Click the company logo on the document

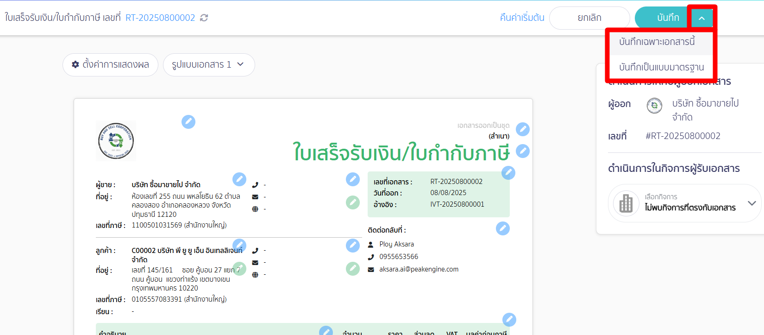[x=116, y=141]
